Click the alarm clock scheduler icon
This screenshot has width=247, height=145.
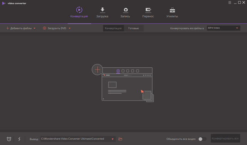[x=9, y=139]
